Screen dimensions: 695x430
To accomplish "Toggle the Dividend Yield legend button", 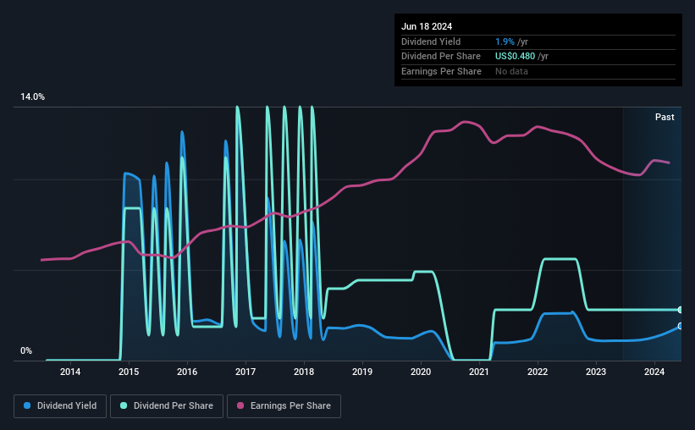I will 60,406.
